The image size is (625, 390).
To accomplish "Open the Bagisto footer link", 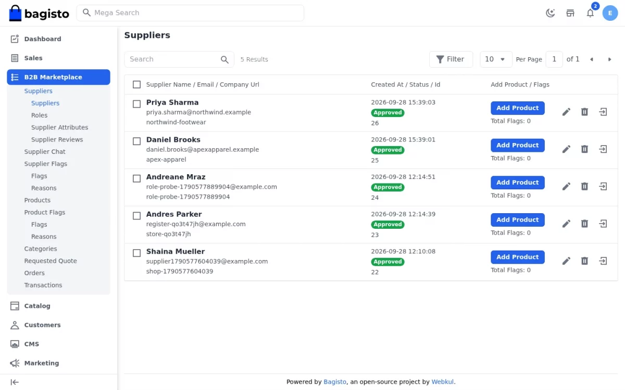I will pos(335,382).
